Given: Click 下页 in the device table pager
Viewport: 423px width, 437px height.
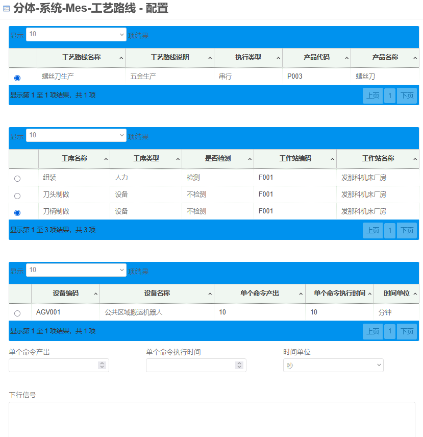Looking at the screenshot, I should coord(407,331).
